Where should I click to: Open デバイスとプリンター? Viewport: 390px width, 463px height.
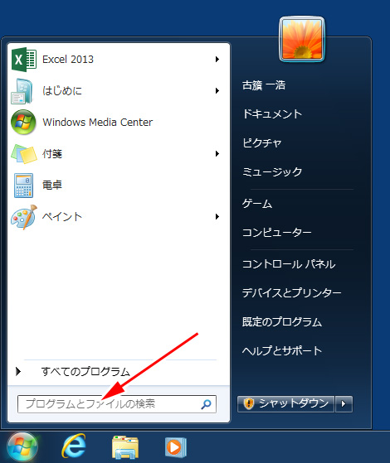click(292, 293)
